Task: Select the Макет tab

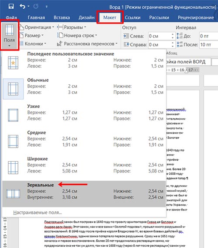Action: (x=110, y=17)
